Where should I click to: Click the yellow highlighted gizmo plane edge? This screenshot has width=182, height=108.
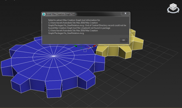click(90, 48)
